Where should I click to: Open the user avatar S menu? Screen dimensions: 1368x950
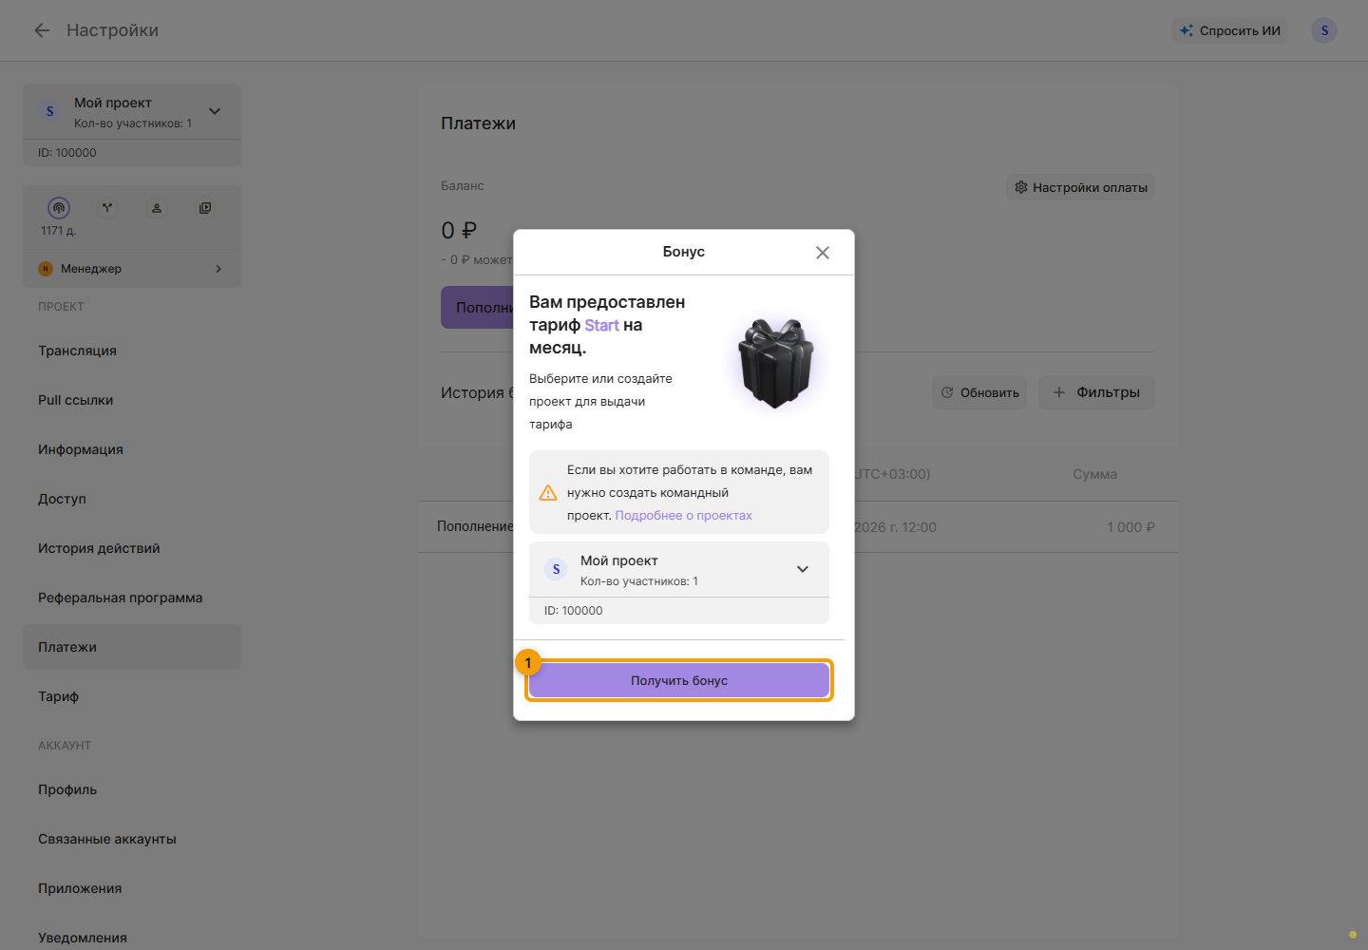coord(1324,30)
